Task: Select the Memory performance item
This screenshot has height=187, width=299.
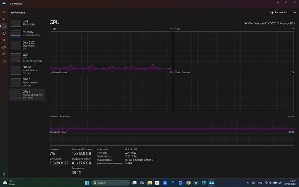Action: click(27, 34)
